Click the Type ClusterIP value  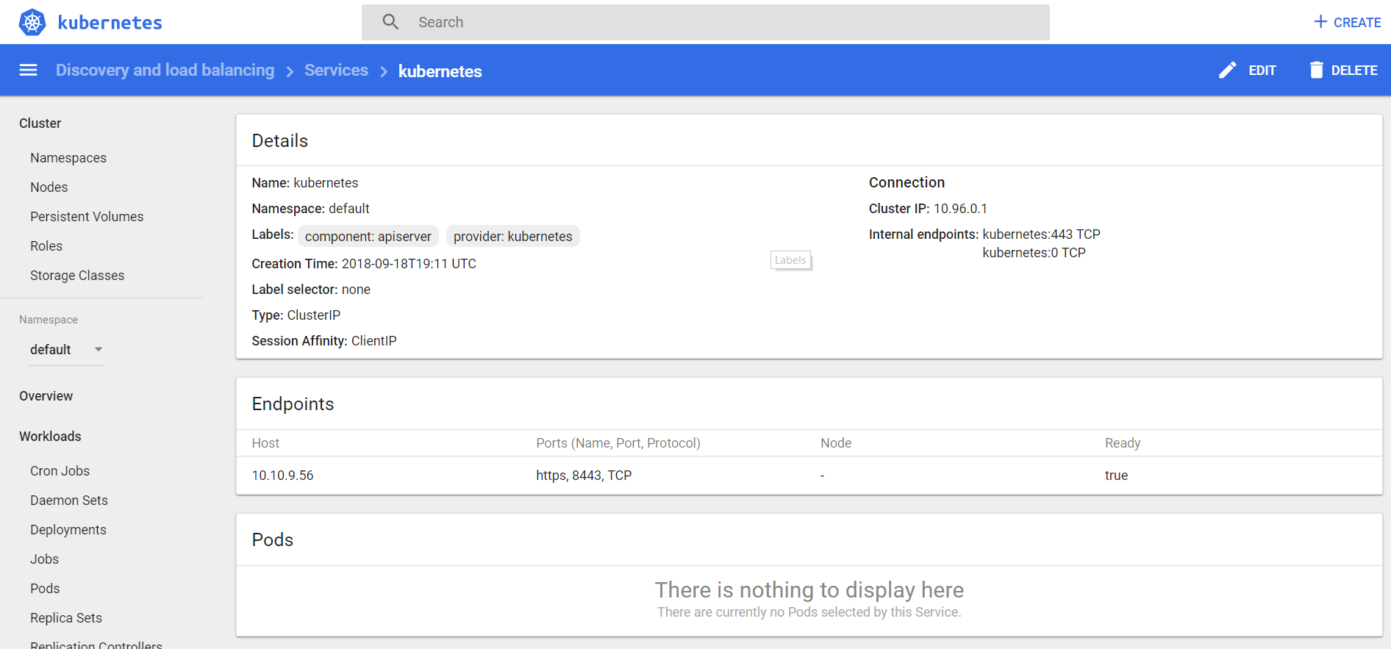314,315
